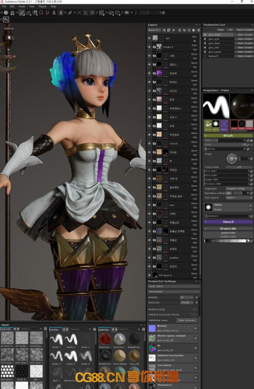Expand the Leather layer folder
The image size is (254, 389).
click(154, 258)
